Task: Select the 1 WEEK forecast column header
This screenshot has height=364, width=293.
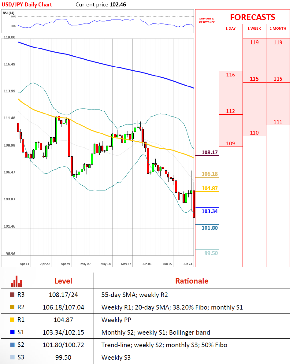Action: (254, 28)
